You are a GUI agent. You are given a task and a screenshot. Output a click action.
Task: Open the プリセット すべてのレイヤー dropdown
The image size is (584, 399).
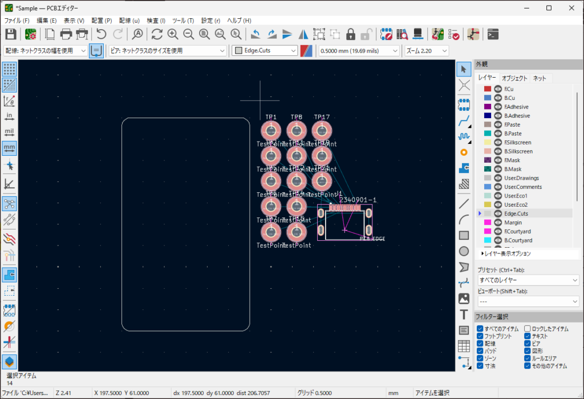(528, 280)
